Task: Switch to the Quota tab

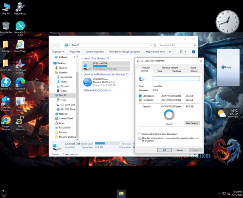Action: coord(193,68)
